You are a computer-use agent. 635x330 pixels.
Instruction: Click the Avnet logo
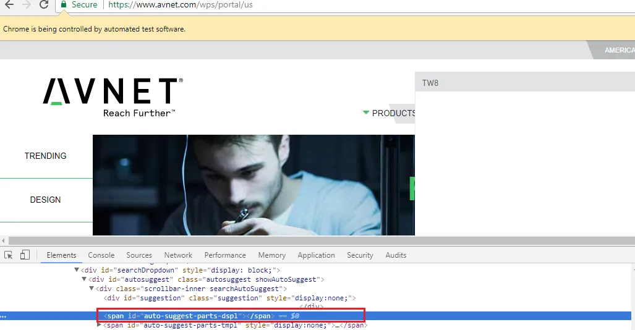click(x=113, y=97)
